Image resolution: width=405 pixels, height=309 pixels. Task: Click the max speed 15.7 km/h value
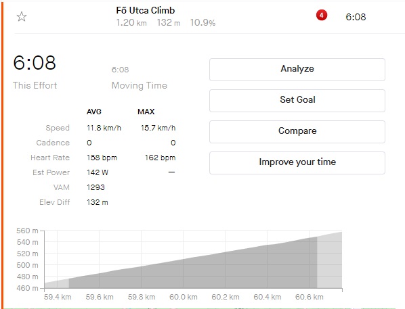158,128
